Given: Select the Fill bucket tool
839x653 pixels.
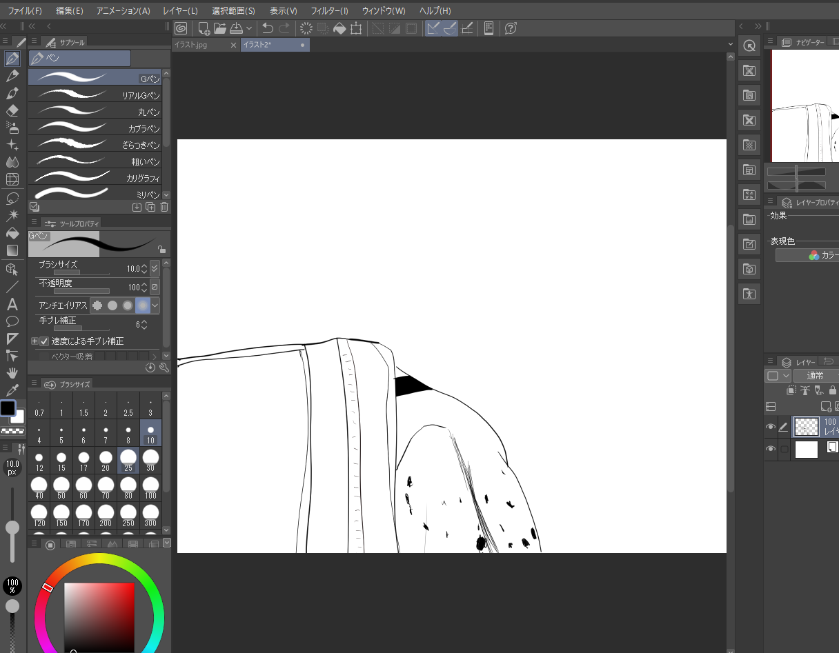Looking at the screenshot, I should click(12, 232).
